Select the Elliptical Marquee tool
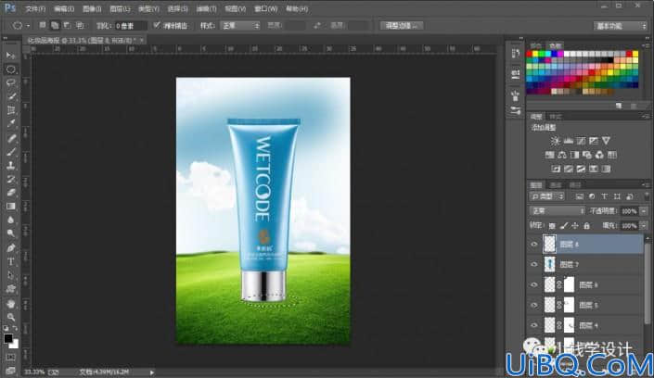654x378 pixels. pos(11,69)
